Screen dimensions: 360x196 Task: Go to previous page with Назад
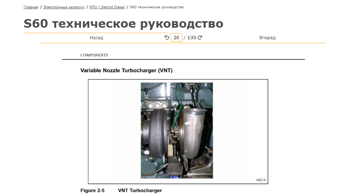tap(96, 38)
